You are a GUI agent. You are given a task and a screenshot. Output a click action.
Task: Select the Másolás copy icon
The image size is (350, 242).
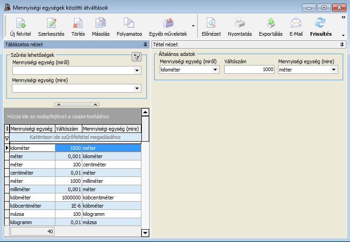[x=101, y=23]
